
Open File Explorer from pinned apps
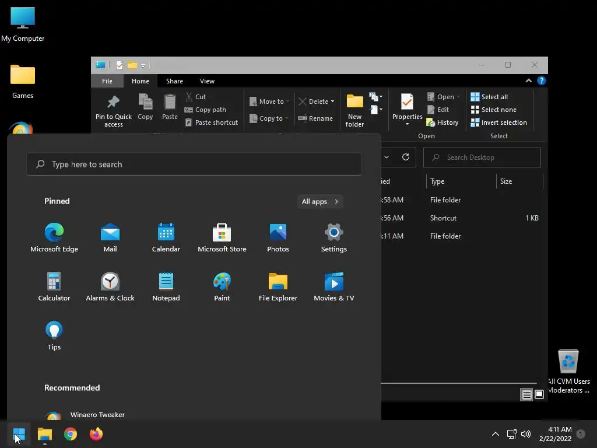tap(278, 287)
